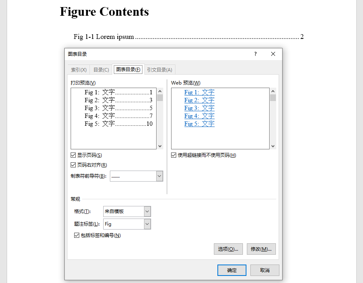Click the 修改 button
363x283 pixels.
point(261,249)
